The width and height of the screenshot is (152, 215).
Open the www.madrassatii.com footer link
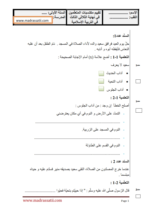click(42, 200)
